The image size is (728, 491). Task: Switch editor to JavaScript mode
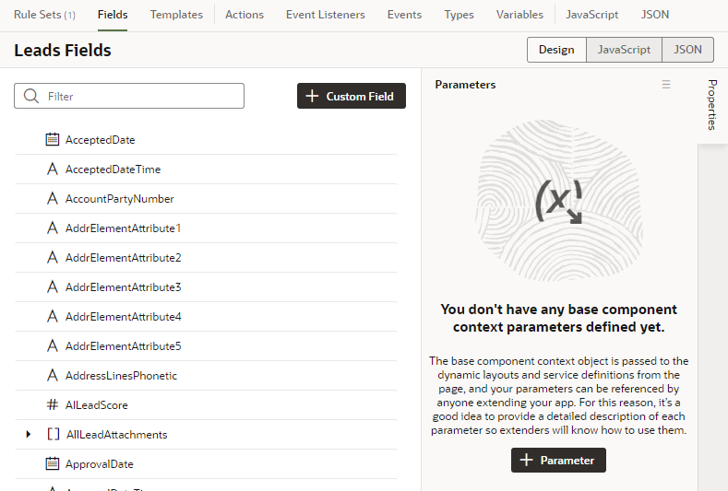click(624, 50)
